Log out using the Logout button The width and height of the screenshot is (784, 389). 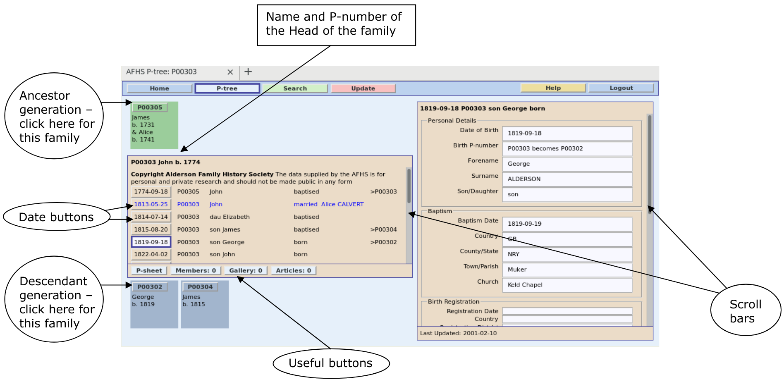(621, 88)
